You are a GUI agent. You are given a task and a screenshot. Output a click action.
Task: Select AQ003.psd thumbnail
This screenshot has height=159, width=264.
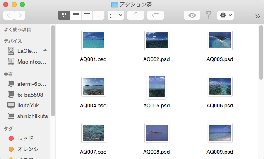click(220, 40)
